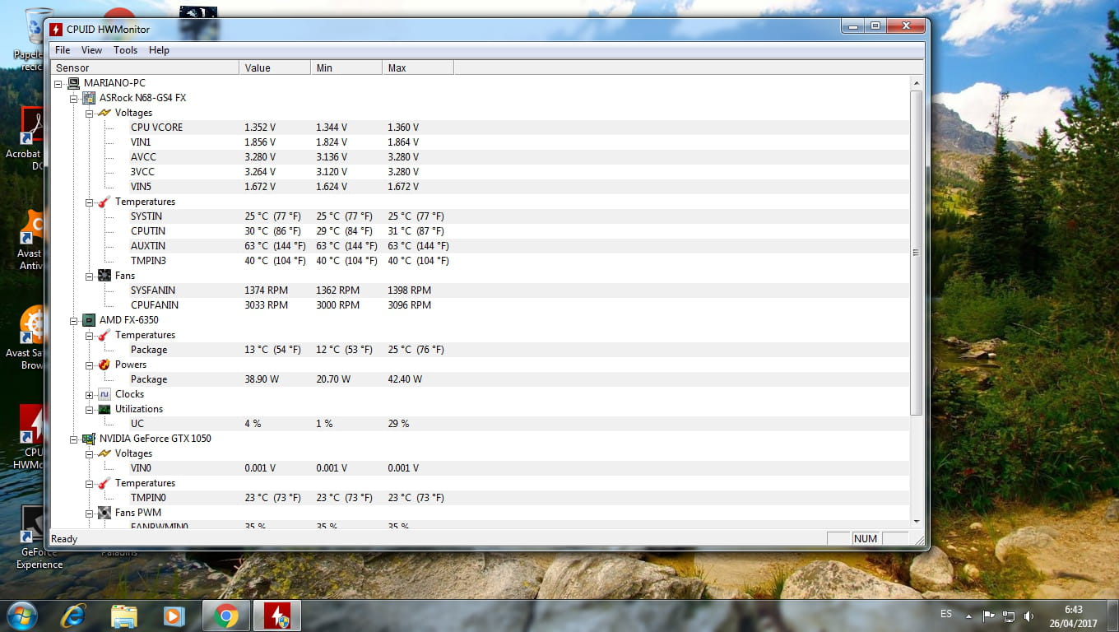The image size is (1119, 632).
Task: Click the Utilizations graph icon
Action: [x=104, y=409]
